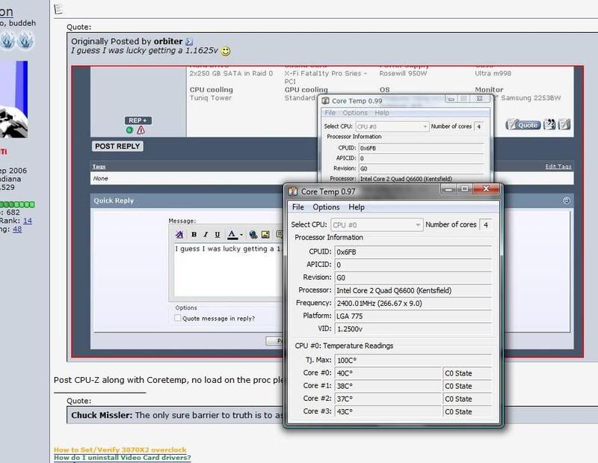The width and height of the screenshot is (598, 463).
Task: Click the insert image icon in the editor toolbar
Action: pyautogui.click(x=265, y=234)
